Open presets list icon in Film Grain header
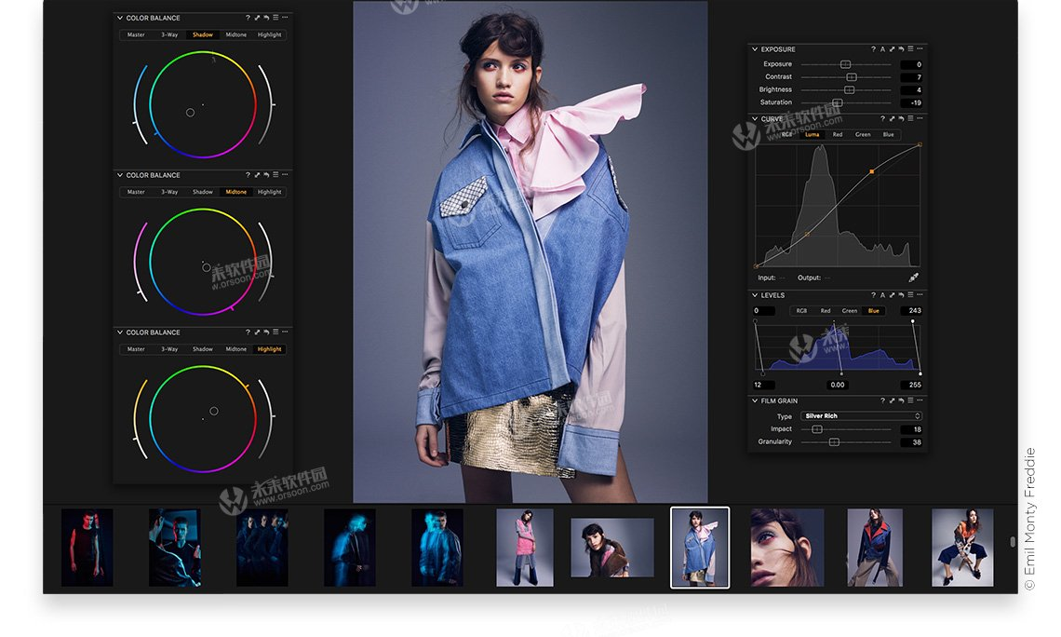 tap(911, 400)
